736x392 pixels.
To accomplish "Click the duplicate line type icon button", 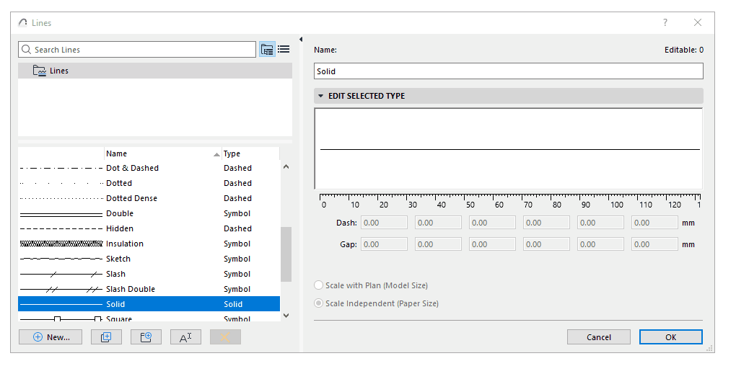I will (x=106, y=337).
